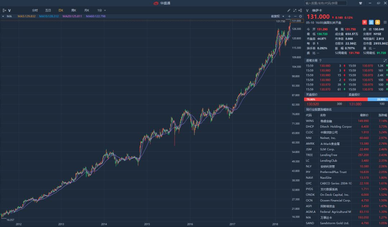388x227 pixels.
Task: Collapse the MA indicator triangle
Action: pos(3,16)
